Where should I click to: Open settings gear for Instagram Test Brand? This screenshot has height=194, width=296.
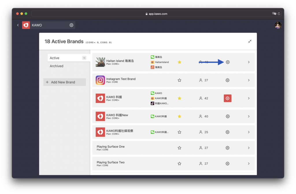pyautogui.click(x=227, y=80)
